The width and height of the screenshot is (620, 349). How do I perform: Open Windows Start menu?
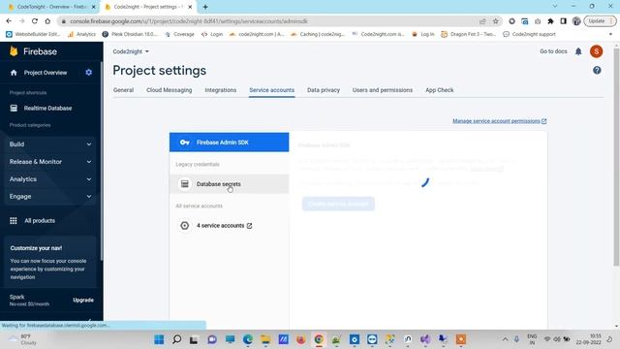pos(159,339)
